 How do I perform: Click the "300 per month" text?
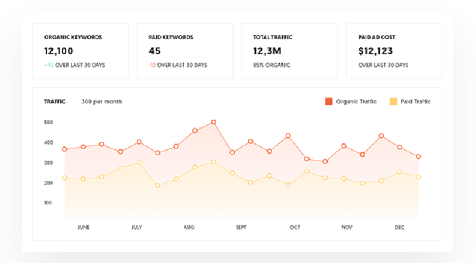click(x=102, y=102)
